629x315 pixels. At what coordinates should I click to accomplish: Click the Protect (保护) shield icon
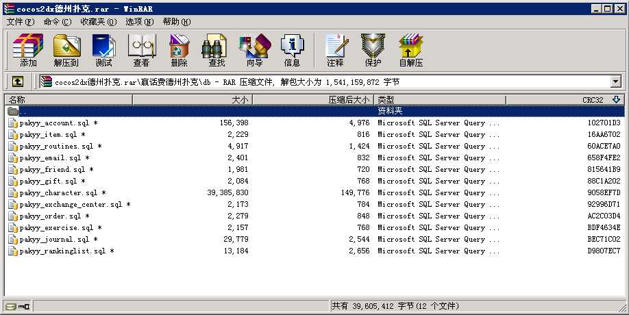[x=373, y=51]
